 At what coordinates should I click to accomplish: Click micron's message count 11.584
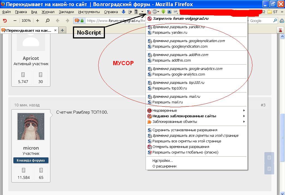pyautogui.click(x=24, y=177)
